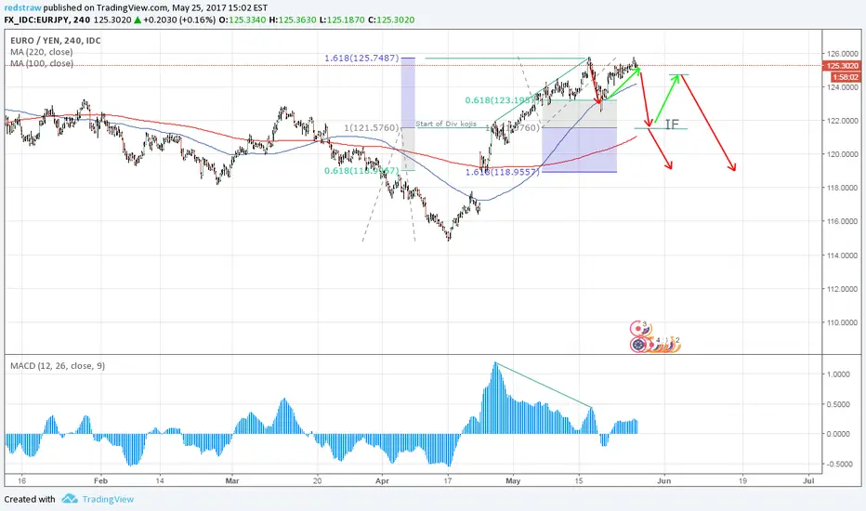Click the May date axis label
The height and width of the screenshot is (511, 866).
513,480
